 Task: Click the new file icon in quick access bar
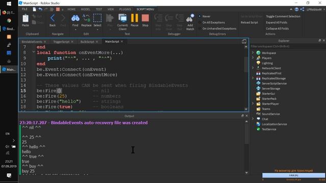[35, 9]
